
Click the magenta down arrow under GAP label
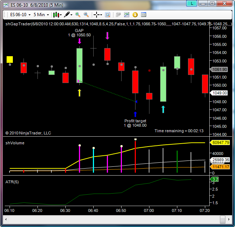point(79,41)
